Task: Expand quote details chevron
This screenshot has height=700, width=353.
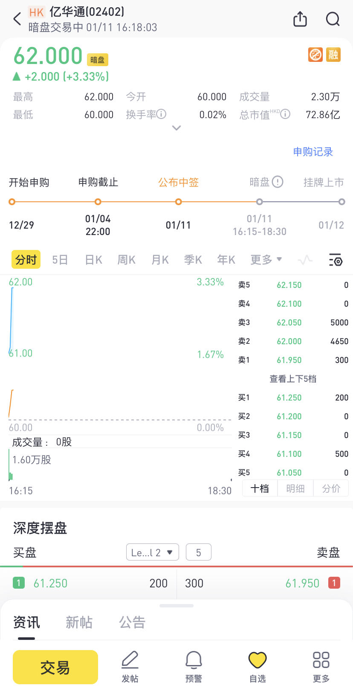Action: click(176, 128)
